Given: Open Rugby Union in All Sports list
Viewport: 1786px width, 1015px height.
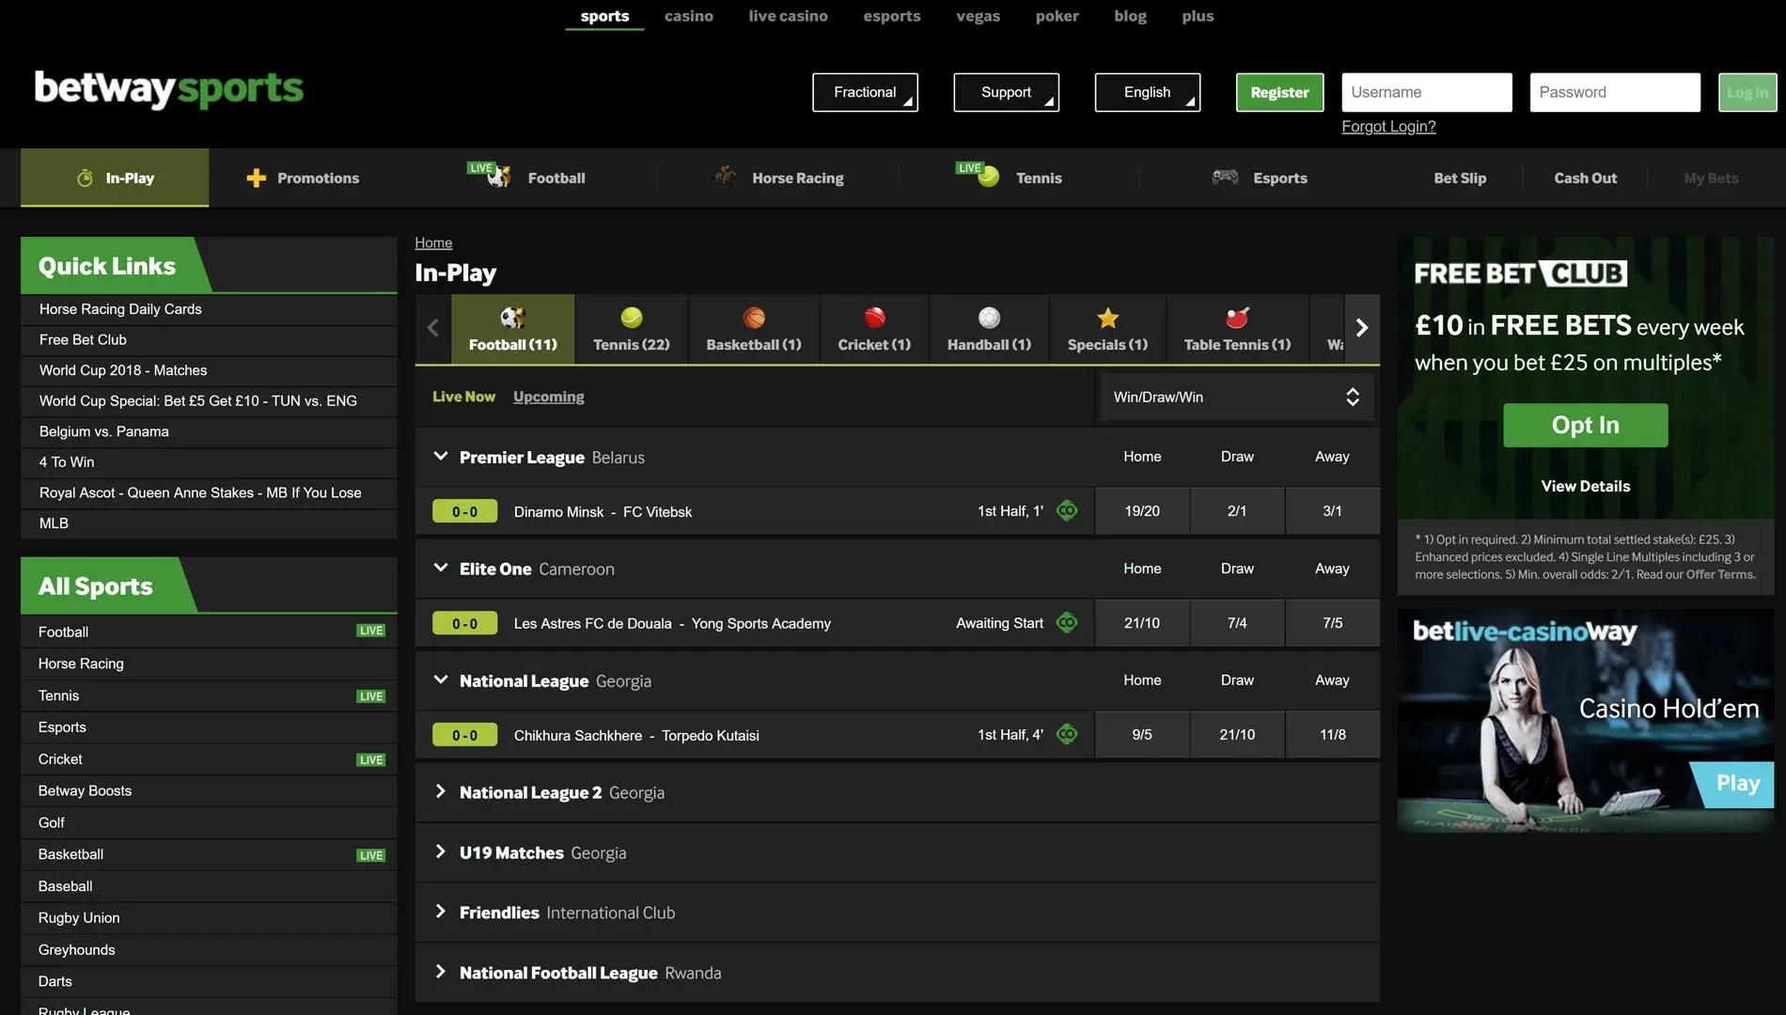Looking at the screenshot, I should click(209, 917).
